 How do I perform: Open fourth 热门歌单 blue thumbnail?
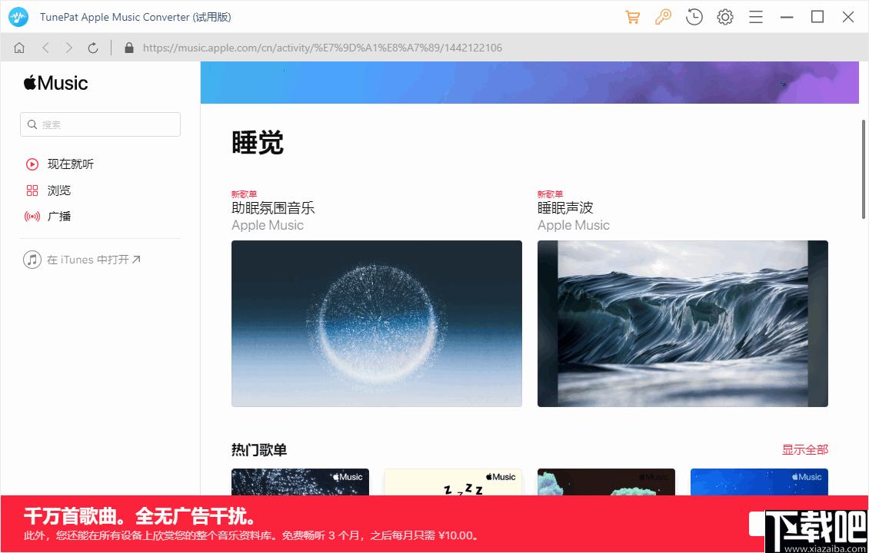click(x=759, y=482)
